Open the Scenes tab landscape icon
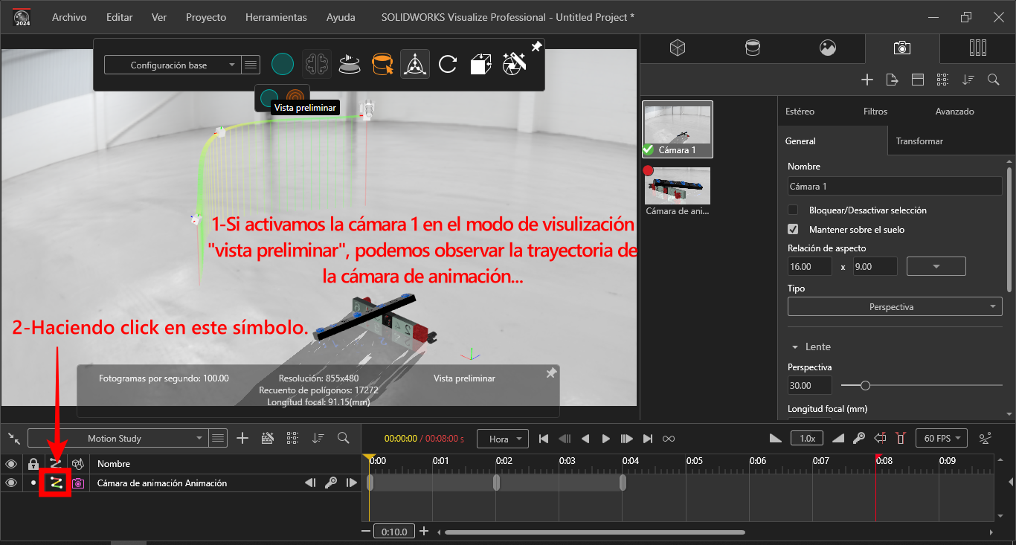The height and width of the screenshot is (545, 1016). tap(828, 48)
